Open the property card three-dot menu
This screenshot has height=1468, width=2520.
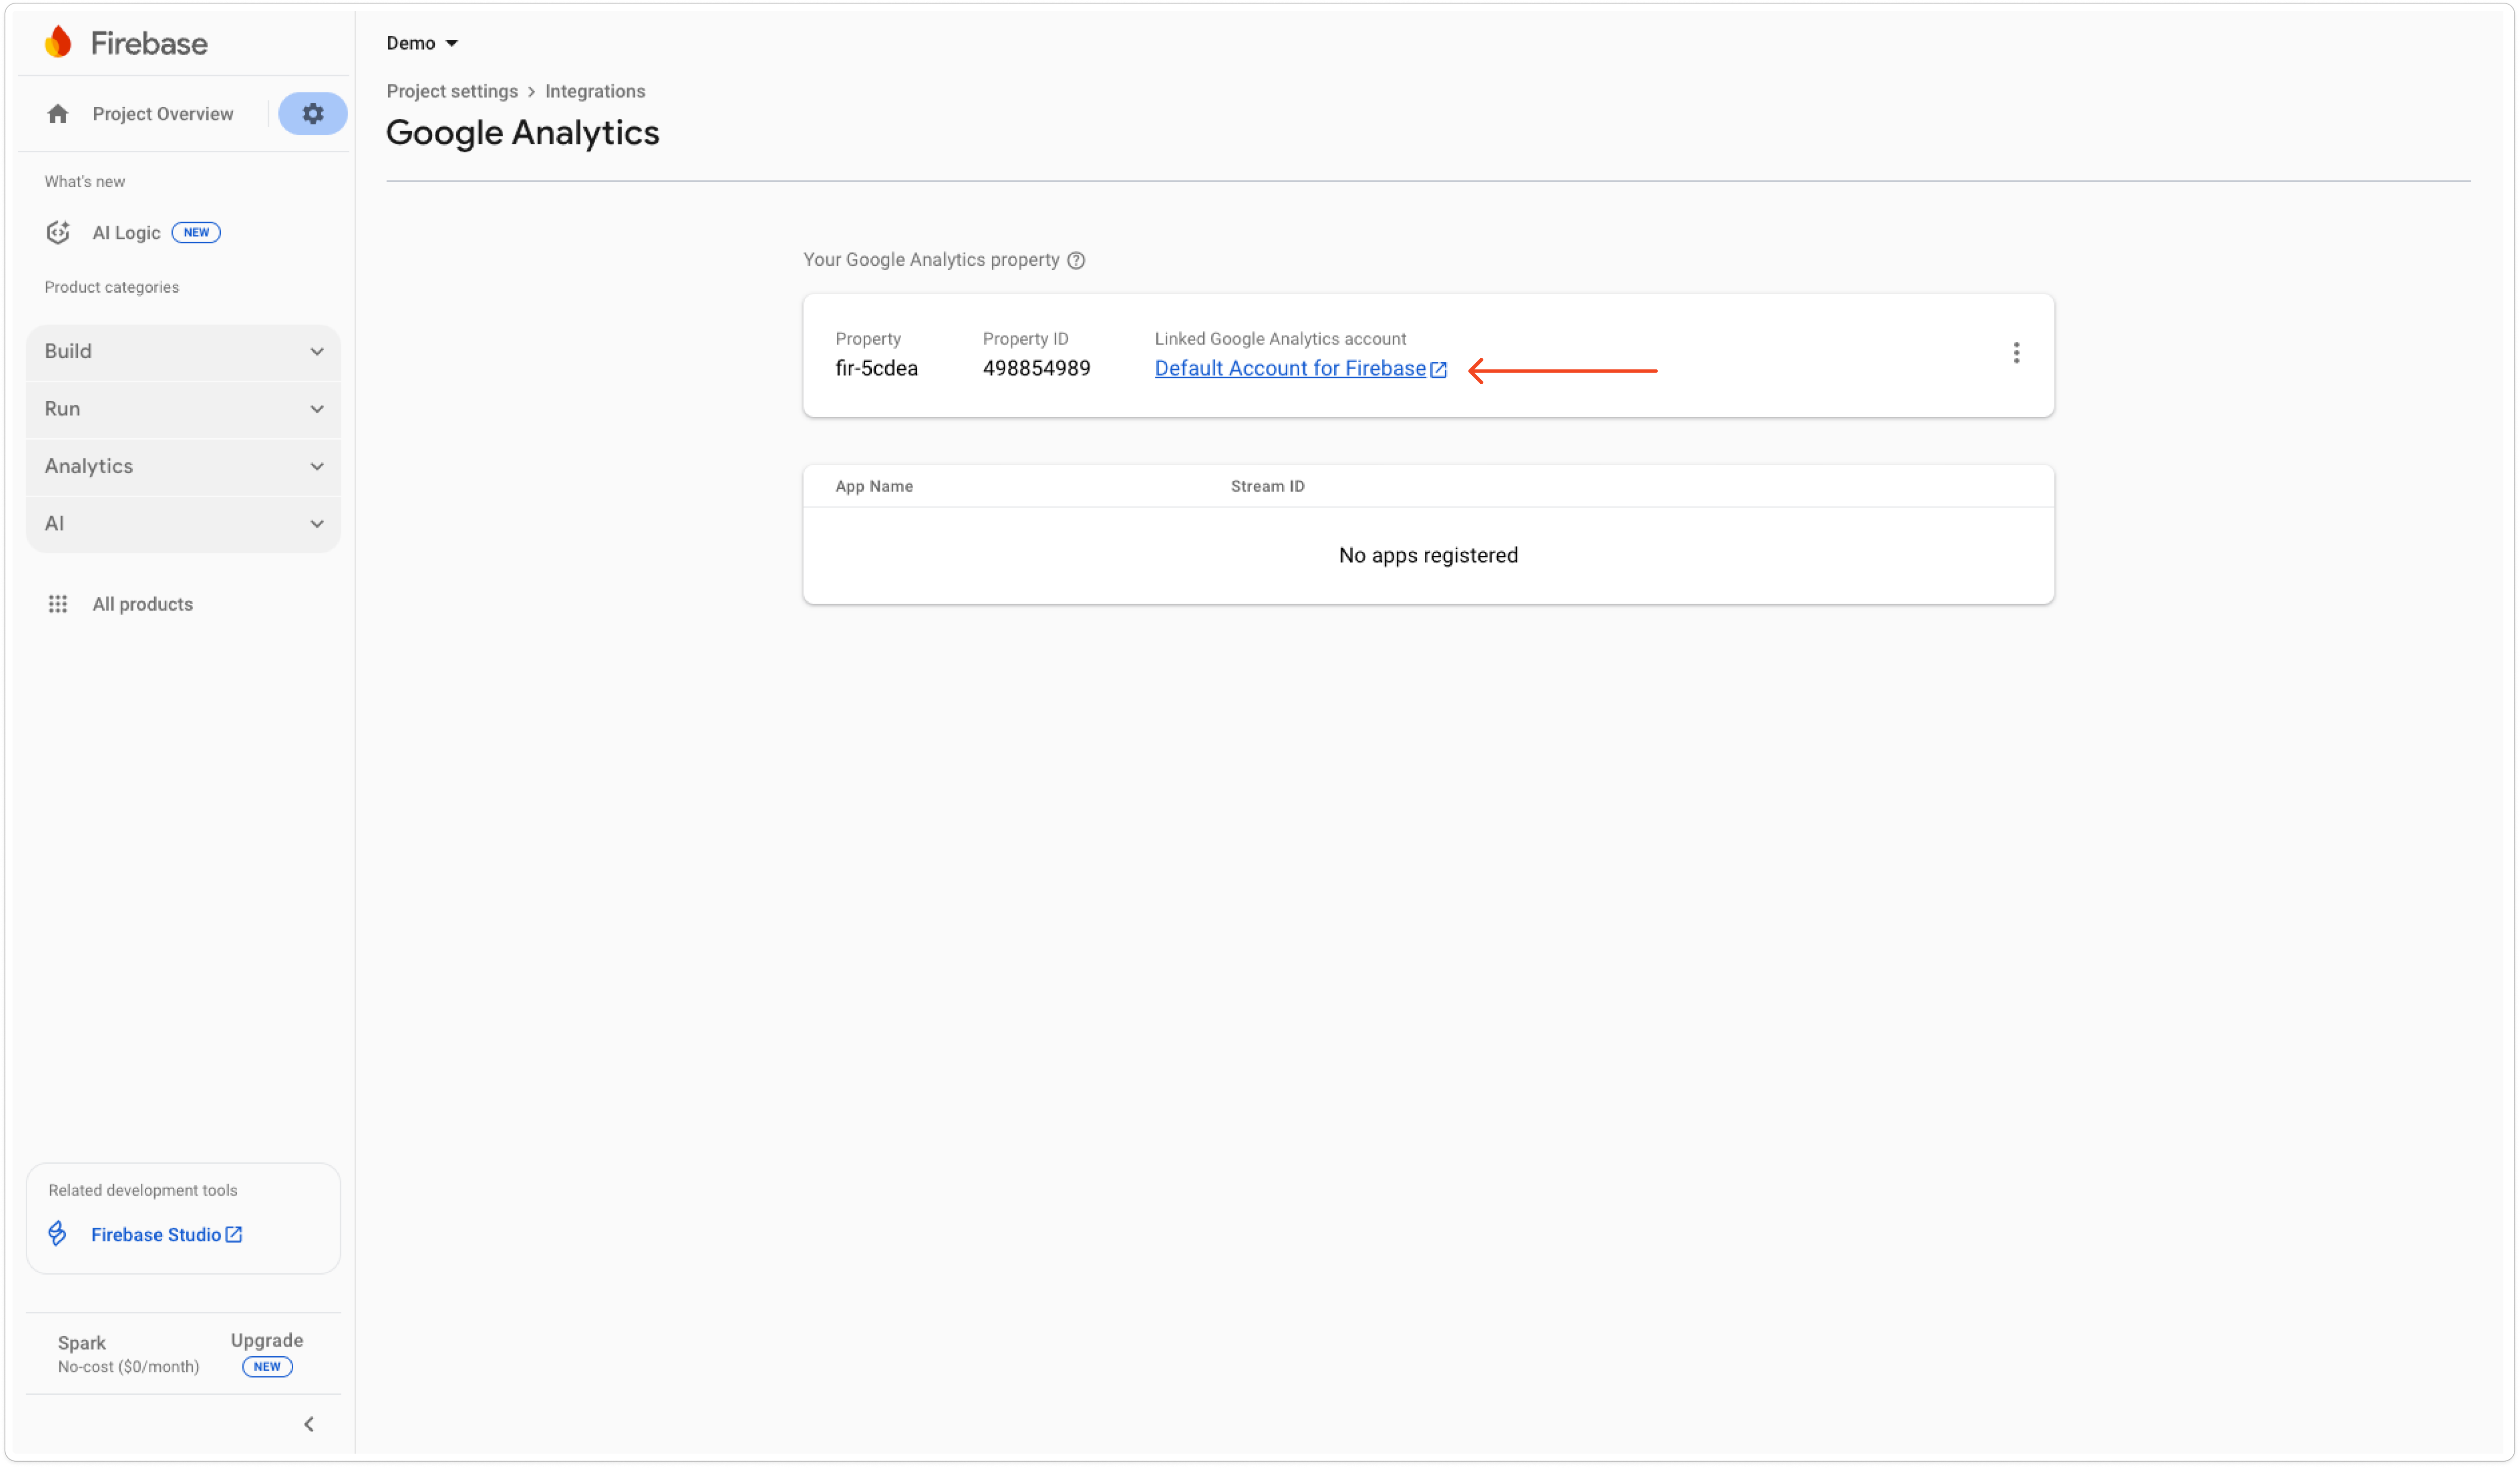(x=2016, y=353)
